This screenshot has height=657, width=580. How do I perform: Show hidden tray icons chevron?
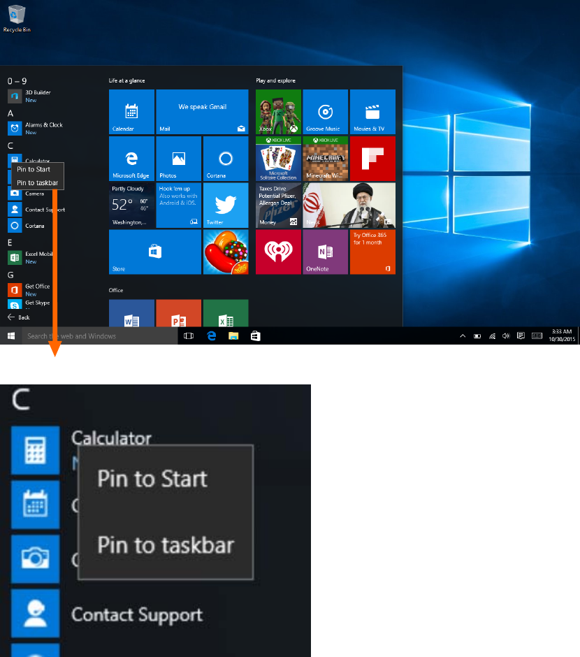tap(463, 336)
